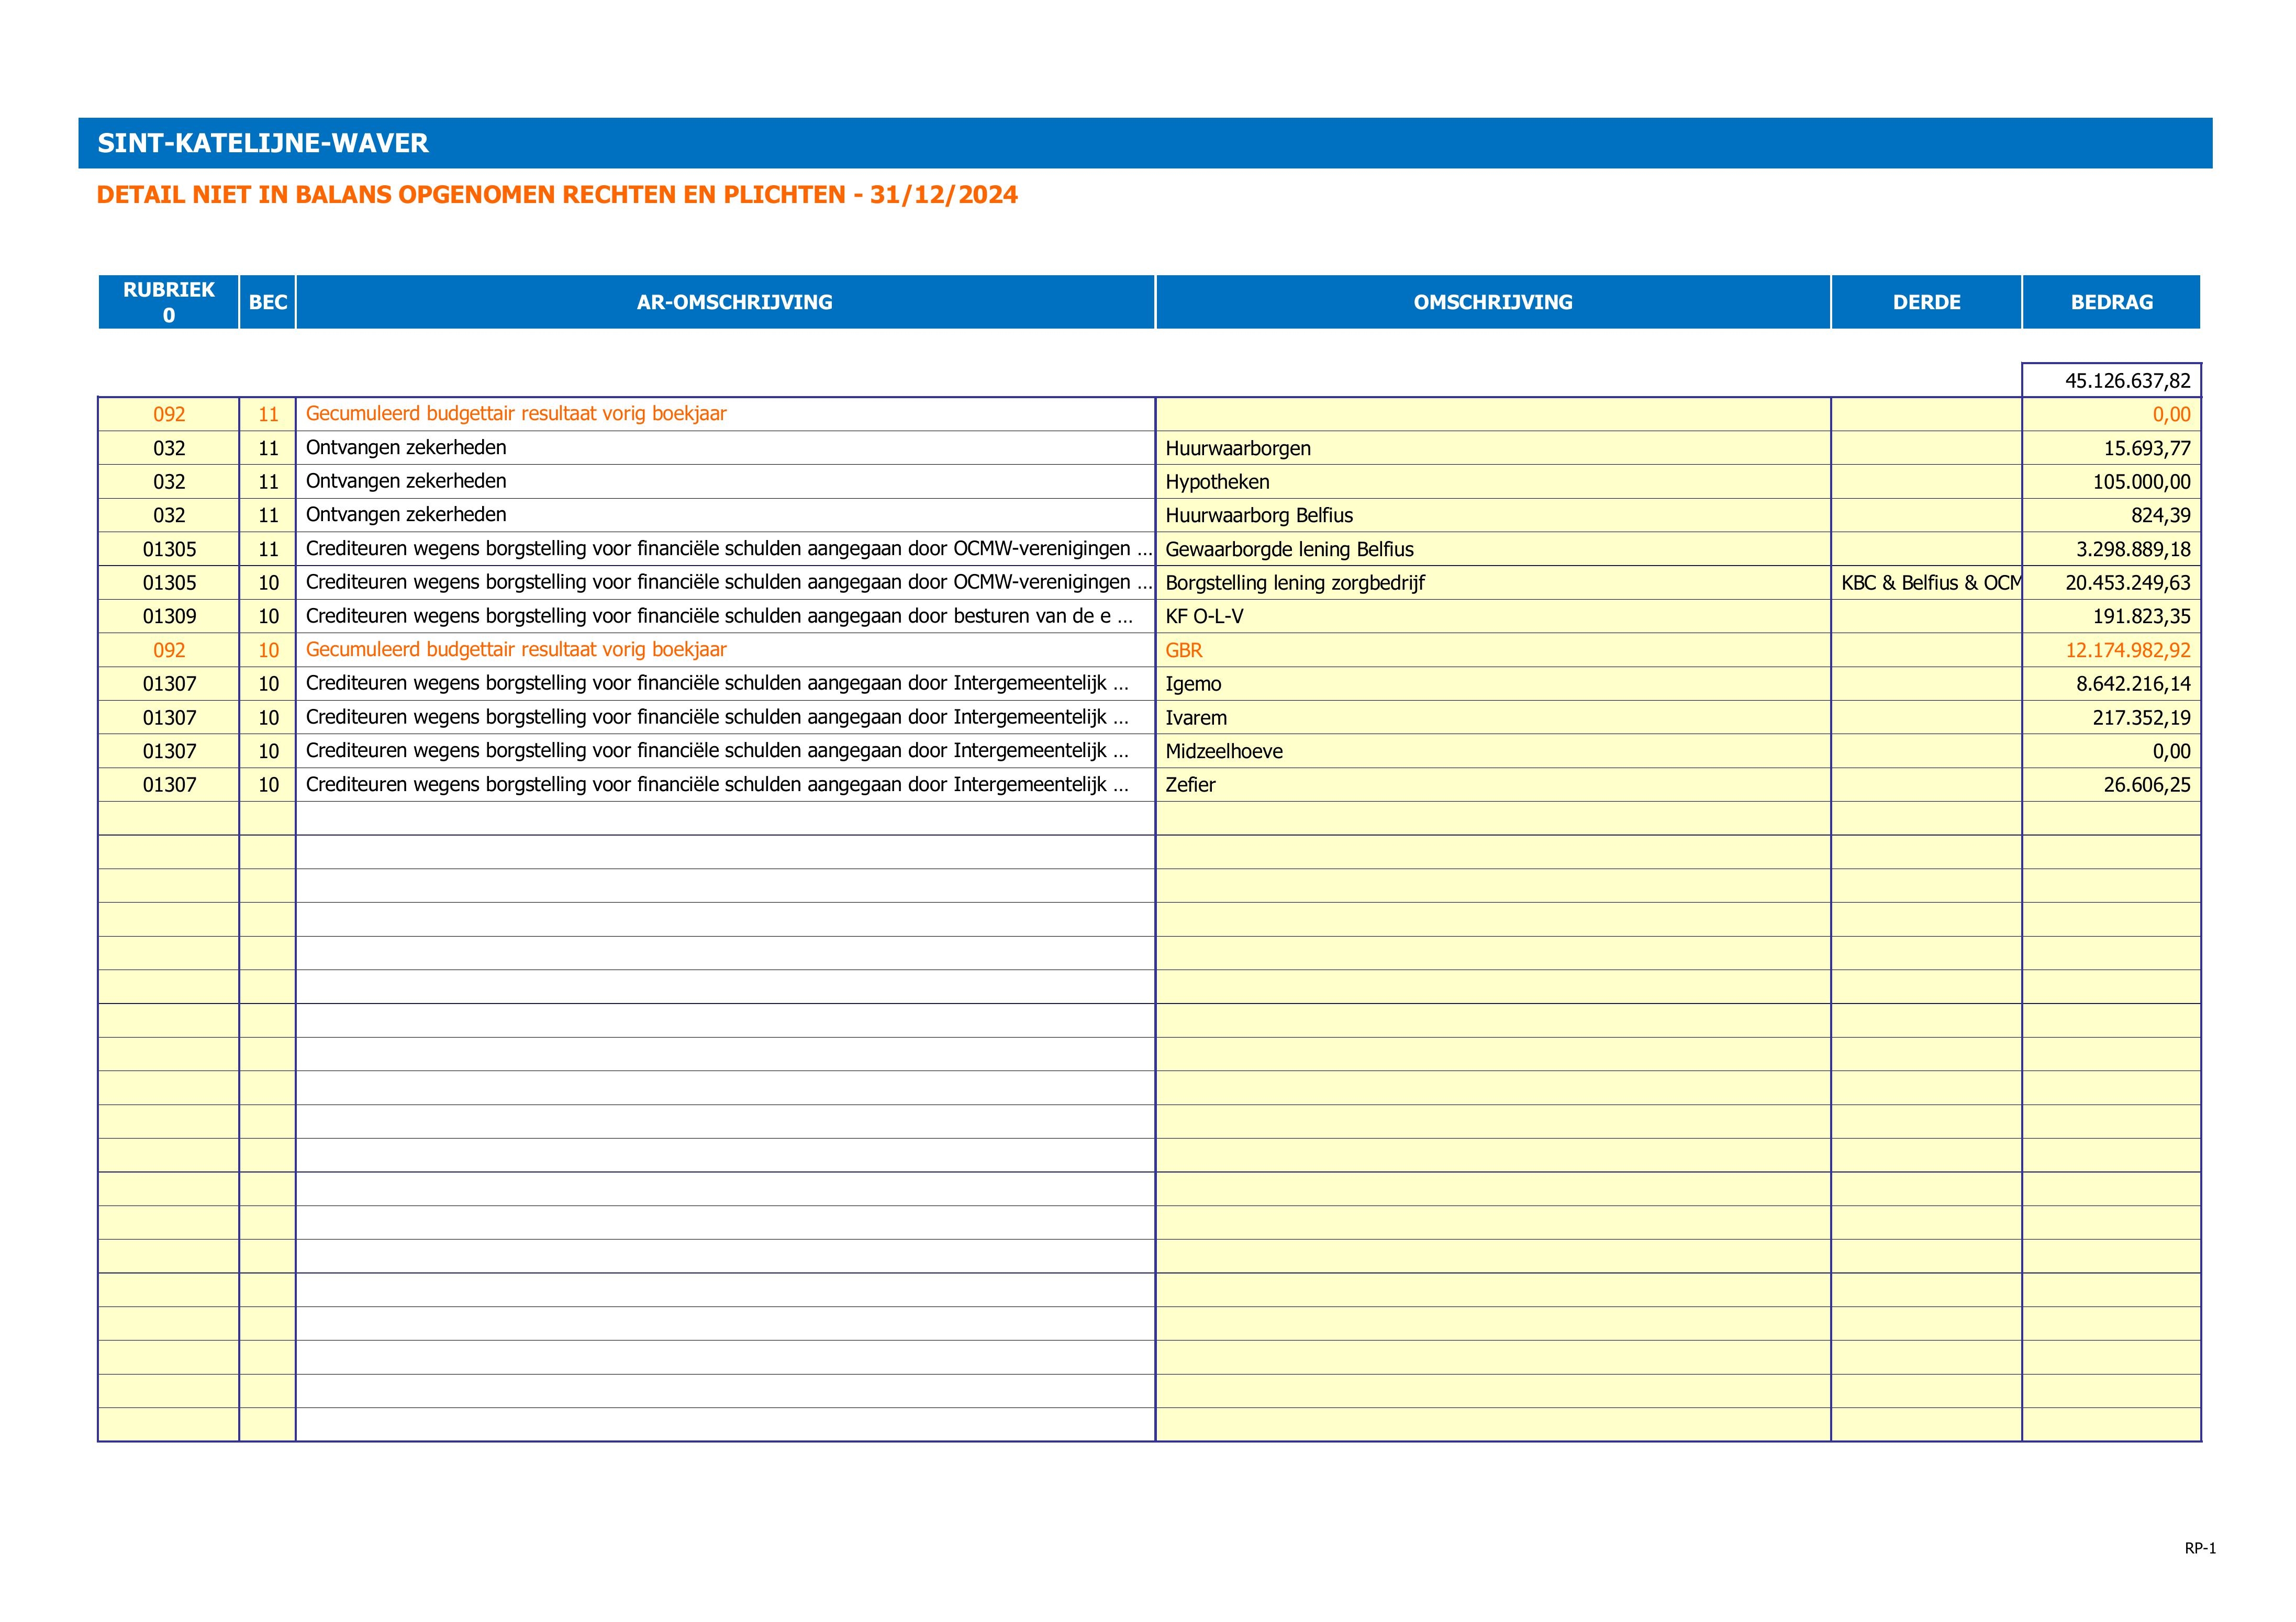Click amount 15.693,77
2296x1622 pixels.
point(2112,449)
